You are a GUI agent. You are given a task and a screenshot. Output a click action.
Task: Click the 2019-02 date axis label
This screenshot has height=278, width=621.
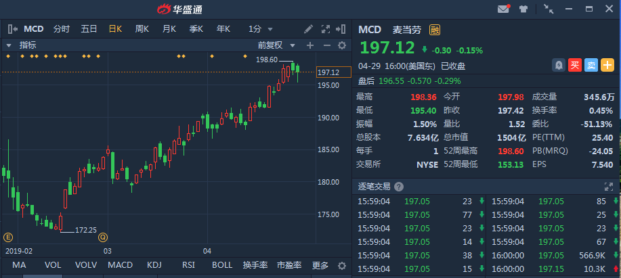tap(19, 251)
